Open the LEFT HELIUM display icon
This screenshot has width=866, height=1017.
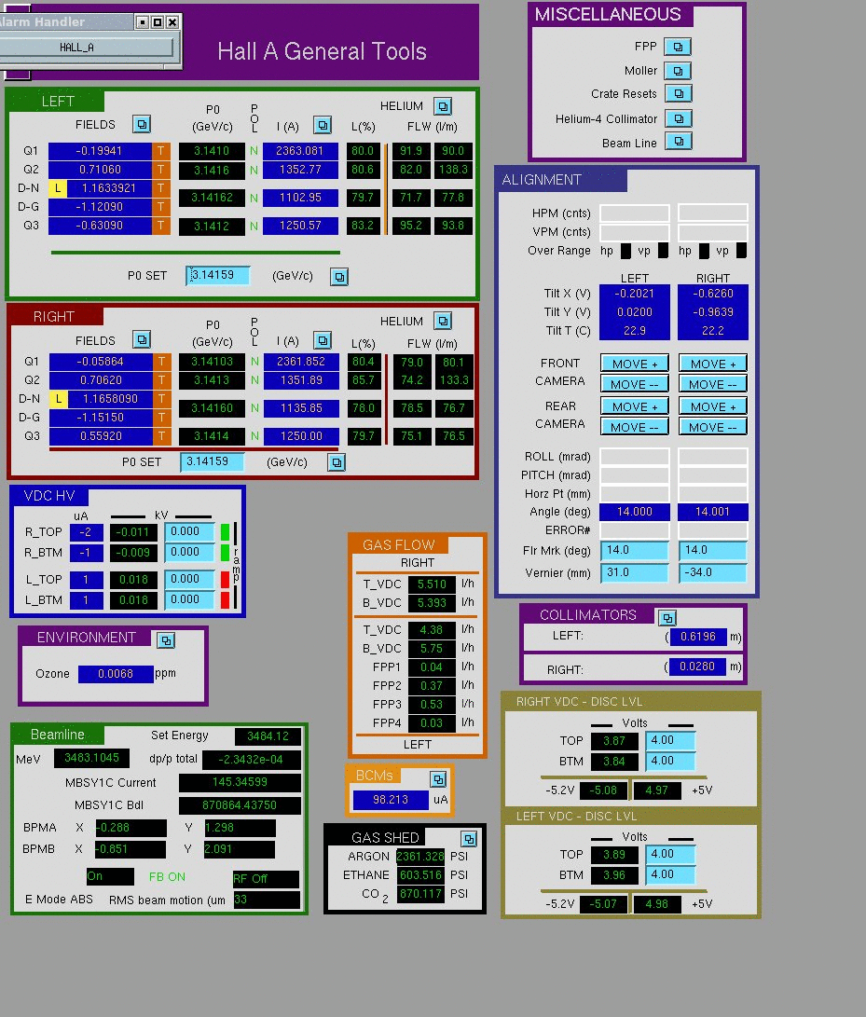click(x=443, y=105)
